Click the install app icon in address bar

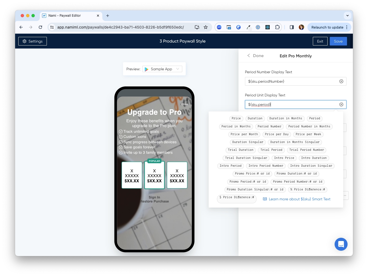pos(197,27)
